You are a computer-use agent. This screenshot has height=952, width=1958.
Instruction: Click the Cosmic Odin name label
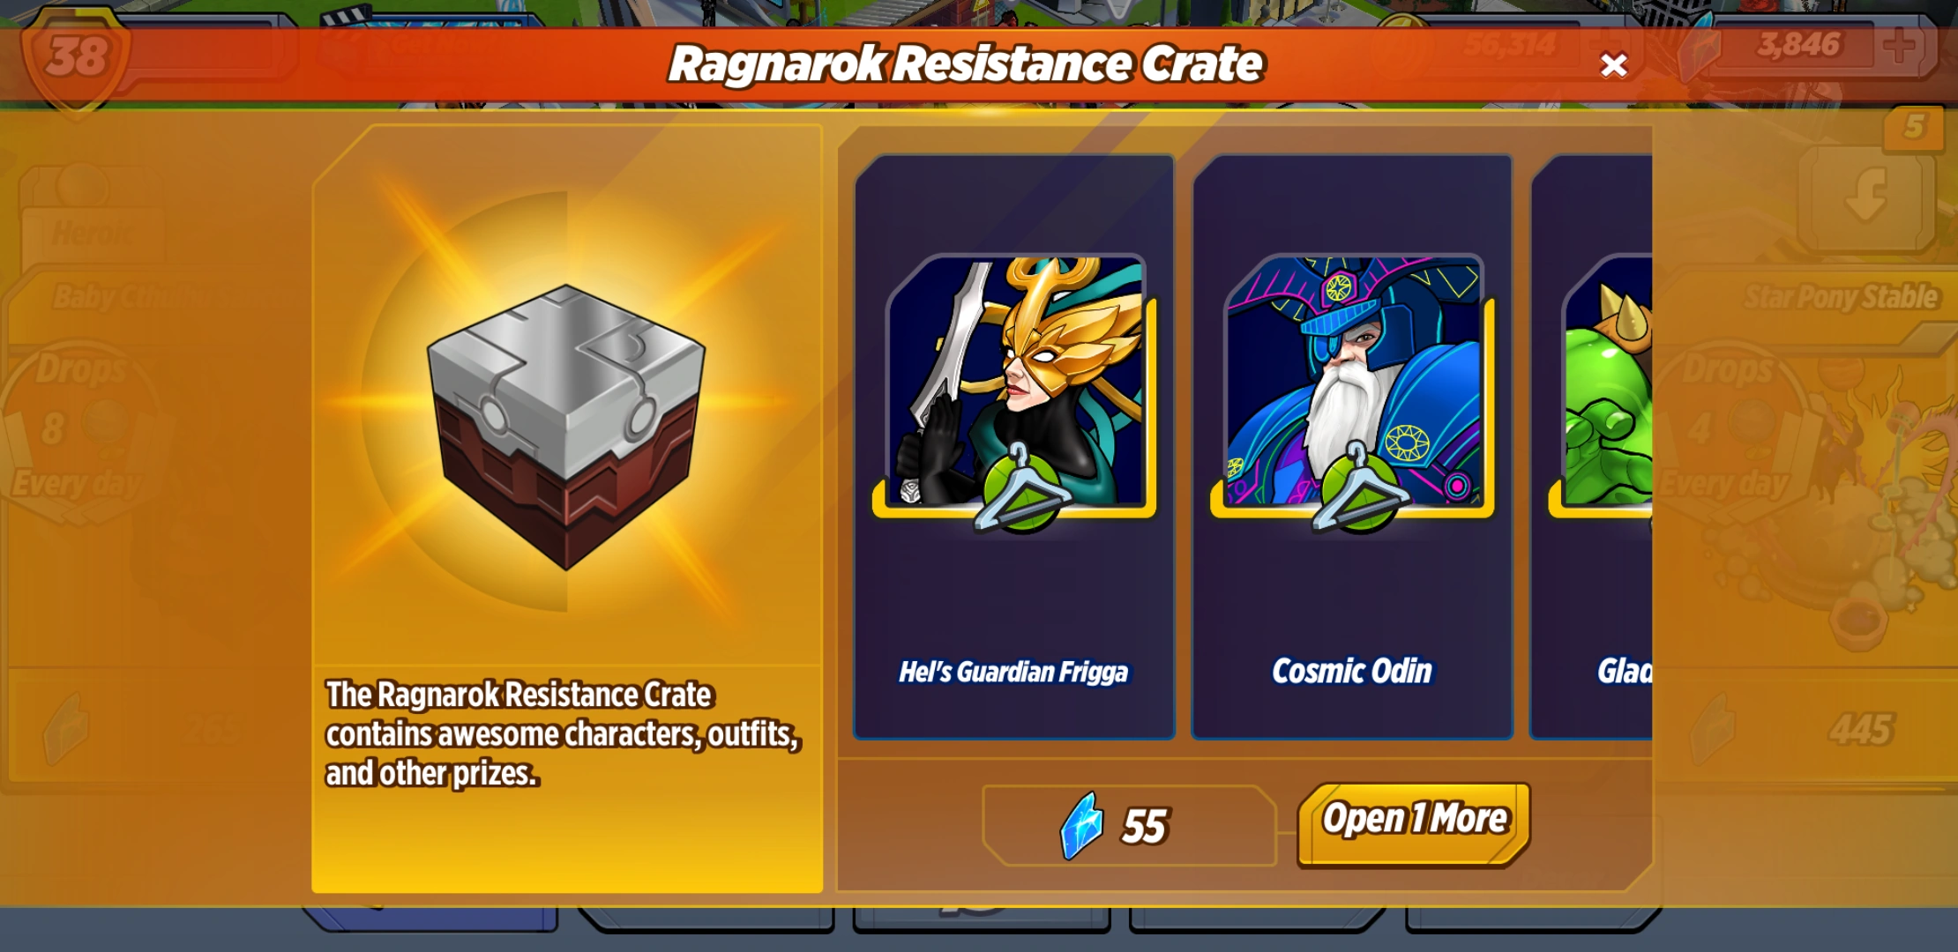[1352, 672]
